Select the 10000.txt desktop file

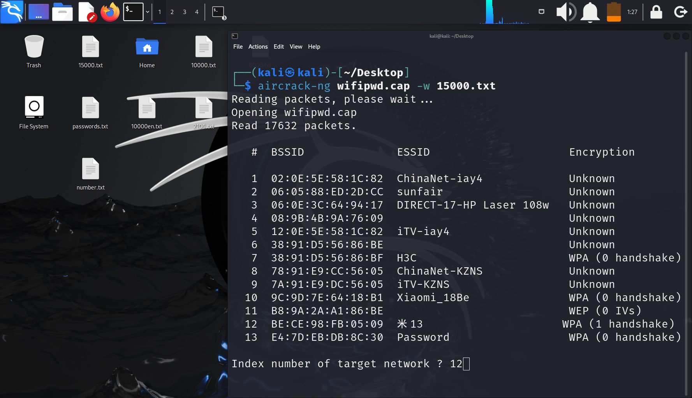(x=204, y=51)
